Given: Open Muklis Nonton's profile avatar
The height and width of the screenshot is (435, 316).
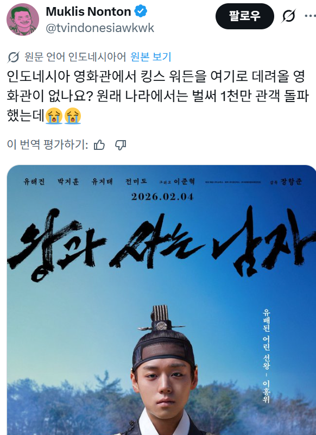Looking at the screenshot, I should [23, 20].
